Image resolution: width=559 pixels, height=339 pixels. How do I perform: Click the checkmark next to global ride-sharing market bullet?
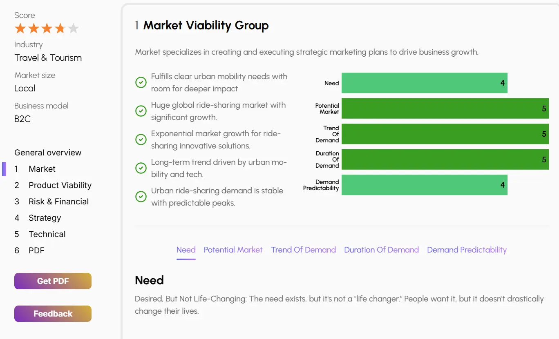pyautogui.click(x=141, y=111)
